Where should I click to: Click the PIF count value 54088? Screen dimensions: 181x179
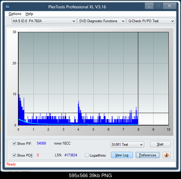pos(41,143)
